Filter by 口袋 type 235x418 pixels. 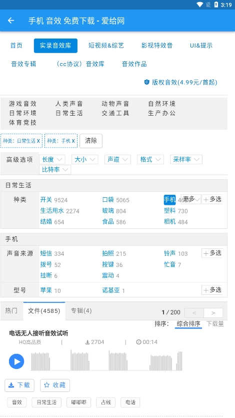[x=108, y=200]
